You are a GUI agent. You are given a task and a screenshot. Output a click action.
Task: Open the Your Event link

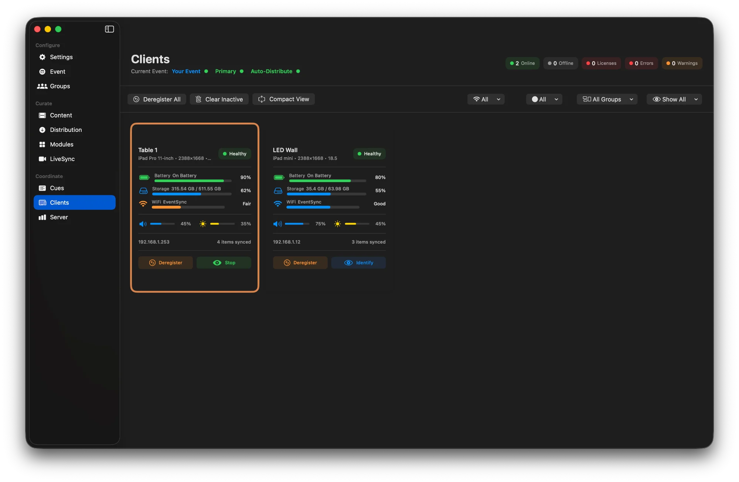[186, 71]
